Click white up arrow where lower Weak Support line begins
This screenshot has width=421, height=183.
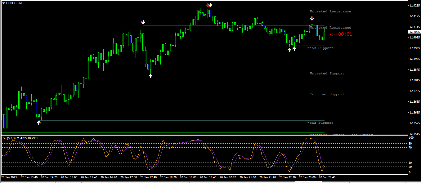coord(39,123)
